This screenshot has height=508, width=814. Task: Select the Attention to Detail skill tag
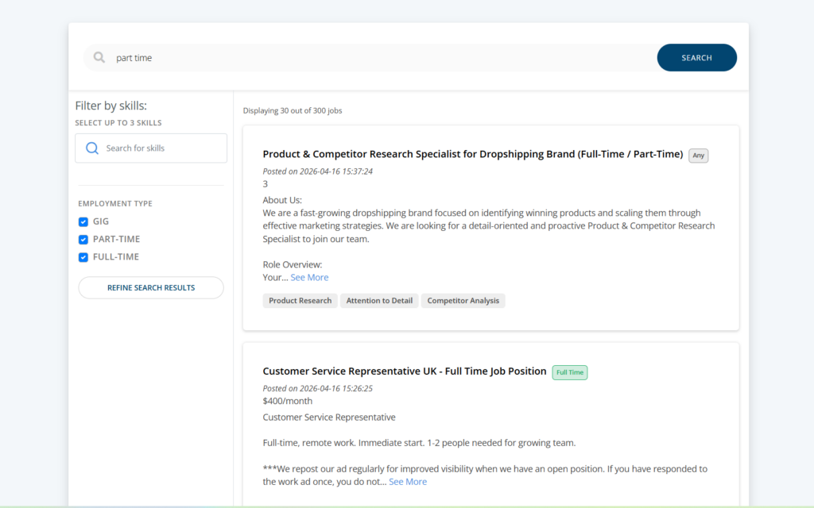pos(379,301)
